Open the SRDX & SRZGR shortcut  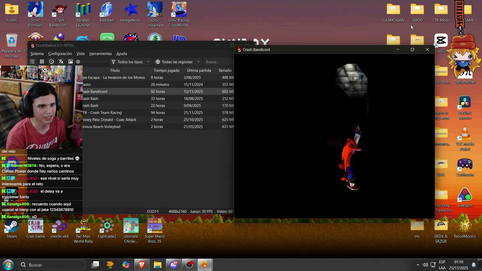(x=441, y=231)
